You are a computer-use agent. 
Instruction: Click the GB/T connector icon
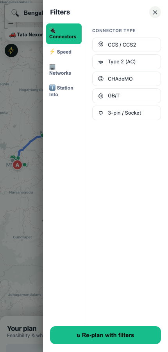(x=101, y=96)
